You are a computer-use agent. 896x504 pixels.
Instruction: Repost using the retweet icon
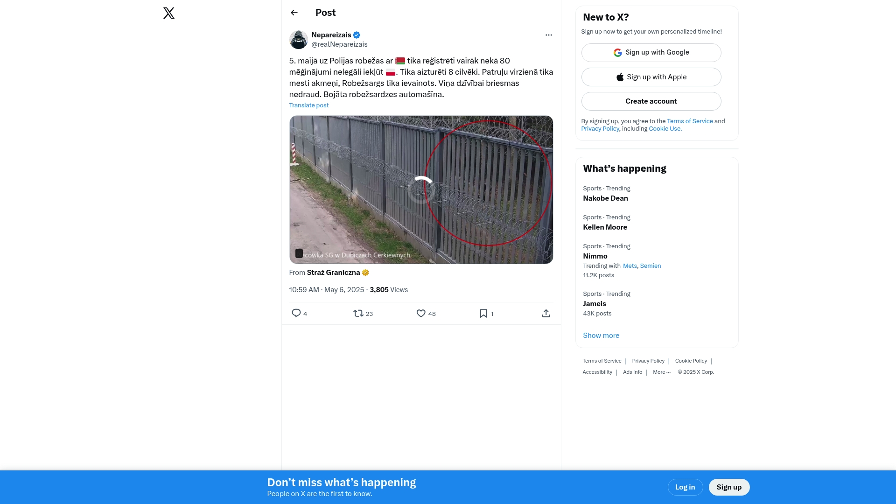point(358,313)
